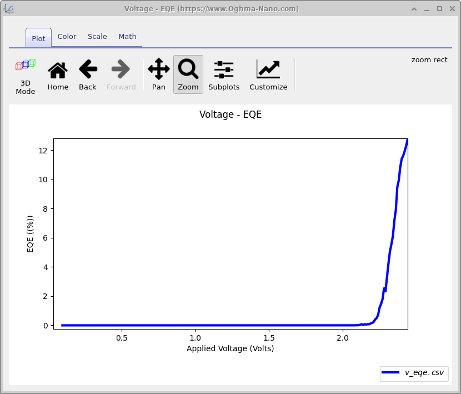The height and width of the screenshot is (394, 461).
Task: Switch to the Color tab
Action: click(x=67, y=37)
